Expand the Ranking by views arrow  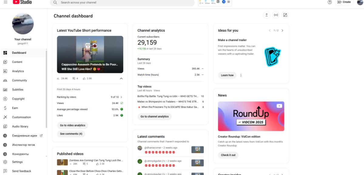(x=121, y=97)
